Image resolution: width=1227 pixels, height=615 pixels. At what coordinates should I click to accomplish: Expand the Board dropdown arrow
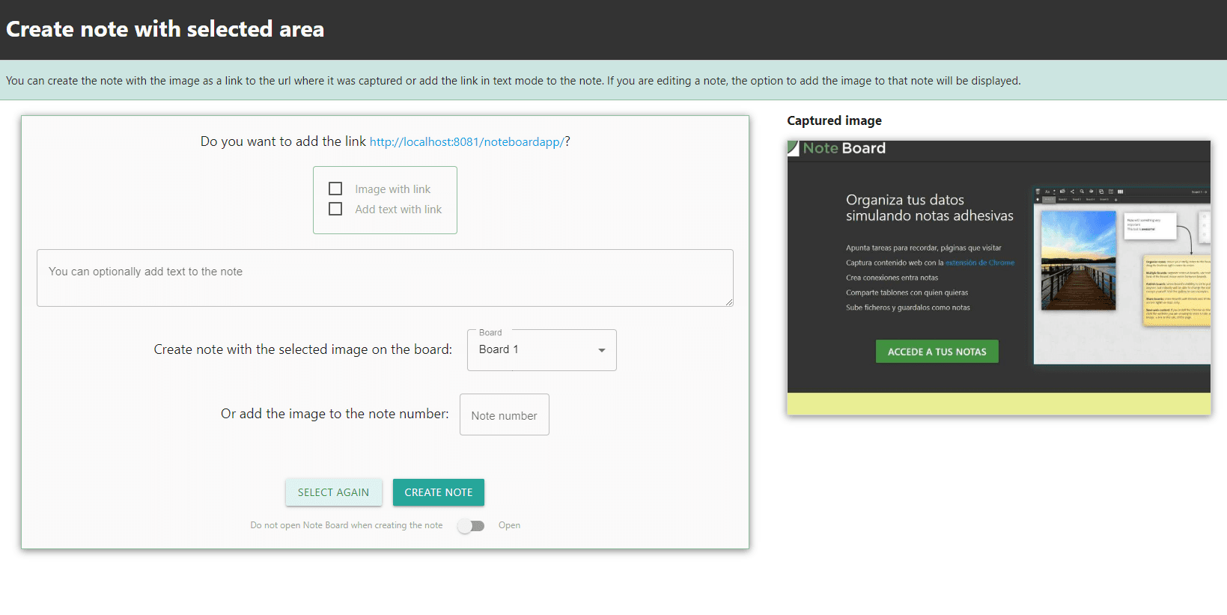pyautogui.click(x=601, y=350)
